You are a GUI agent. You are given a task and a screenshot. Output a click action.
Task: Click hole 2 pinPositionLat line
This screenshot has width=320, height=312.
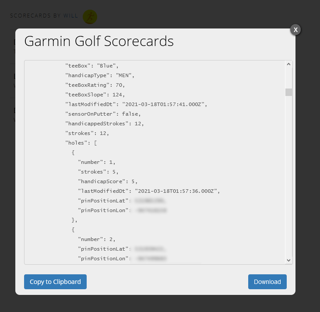click(122, 249)
